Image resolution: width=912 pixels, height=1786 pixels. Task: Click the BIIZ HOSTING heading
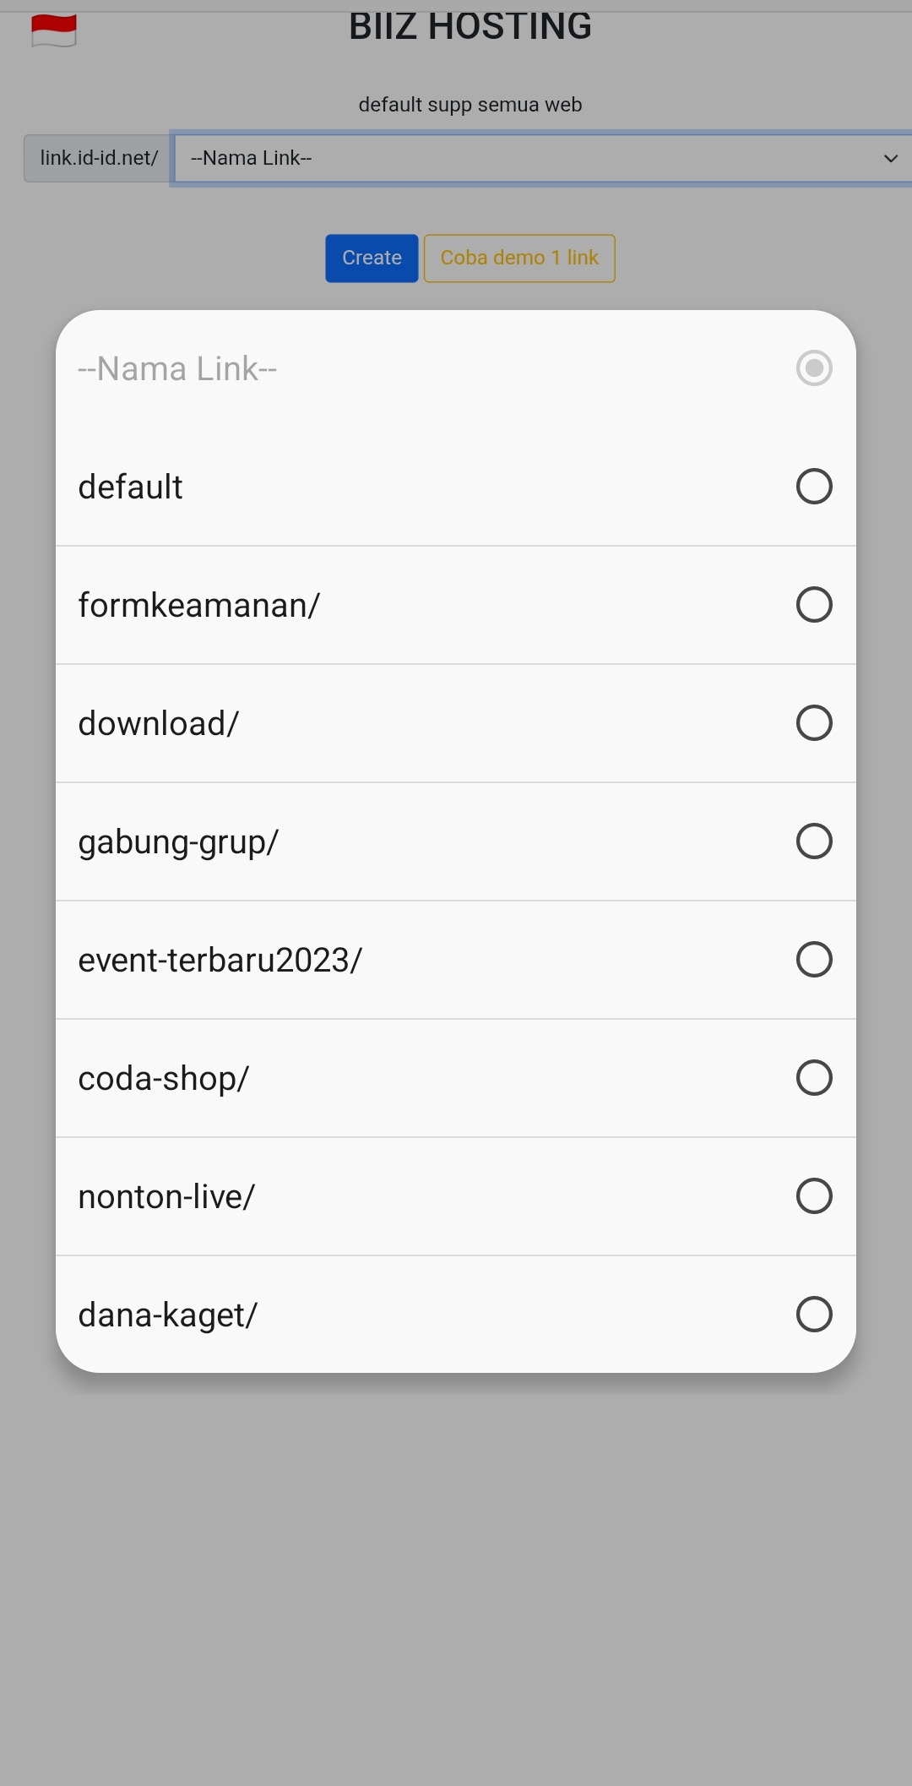click(470, 27)
